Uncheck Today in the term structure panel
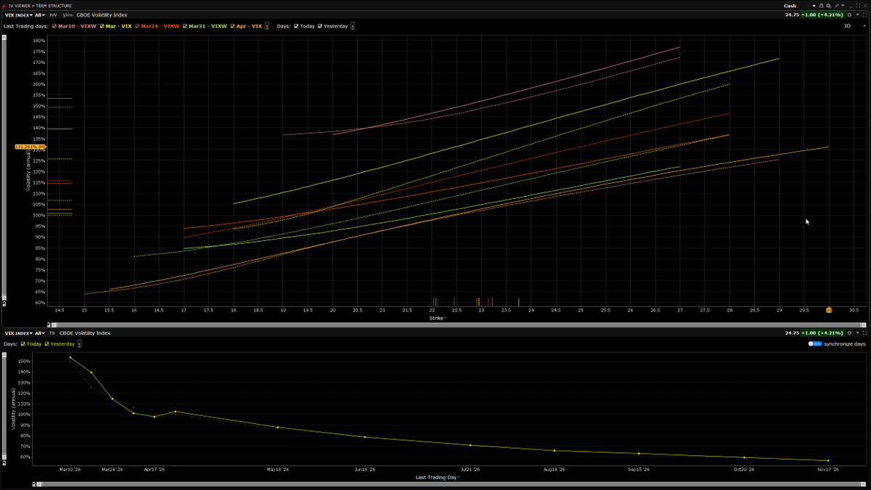Screen dimensions: 871x490 coord(24,343)
